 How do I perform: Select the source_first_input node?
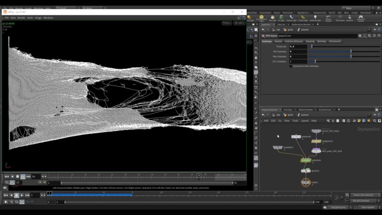pyautogui.click(x=316, y=131)
